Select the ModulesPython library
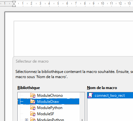This screenshot has height=121, width=133. [x=51, y=120]
